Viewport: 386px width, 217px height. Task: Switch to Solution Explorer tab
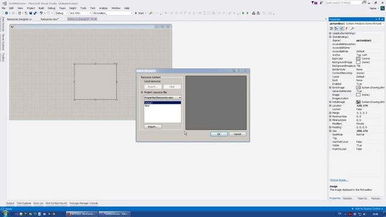[347, 198]
